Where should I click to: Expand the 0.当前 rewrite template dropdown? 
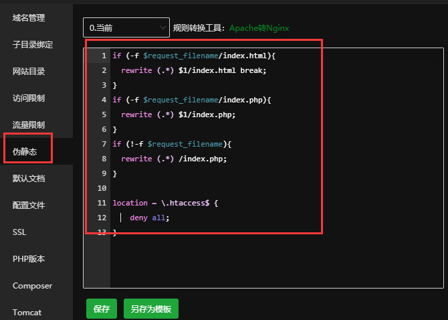(x=126, y=27)
